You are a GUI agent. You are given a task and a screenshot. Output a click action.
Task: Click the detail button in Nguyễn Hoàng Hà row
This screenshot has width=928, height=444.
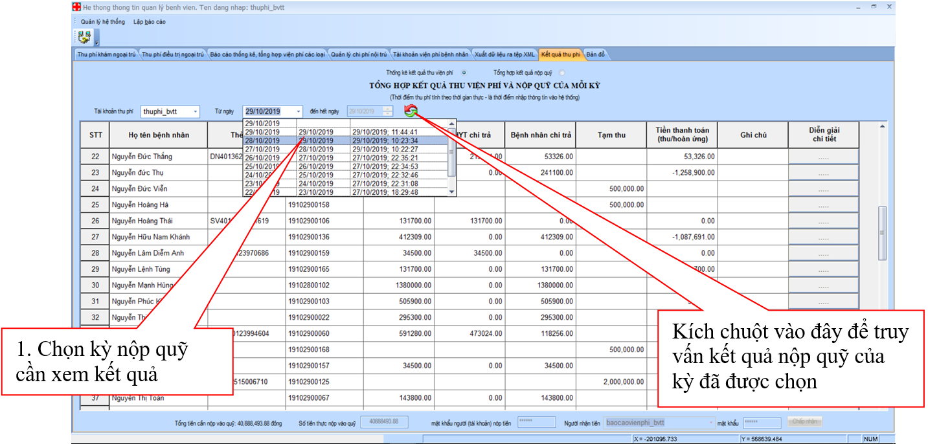(823, 205)
